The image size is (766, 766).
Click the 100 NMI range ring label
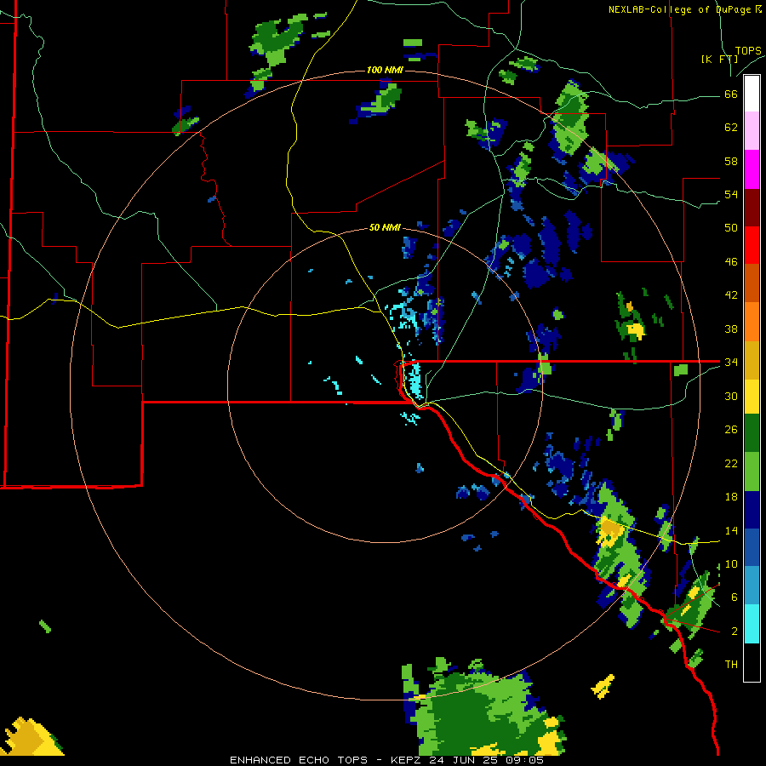(x=385, y=71)
